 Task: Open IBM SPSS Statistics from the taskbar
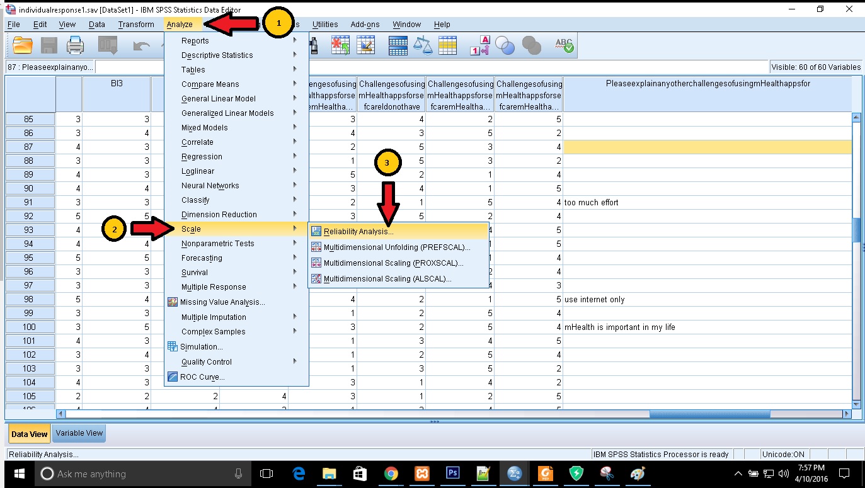(513, 474)
